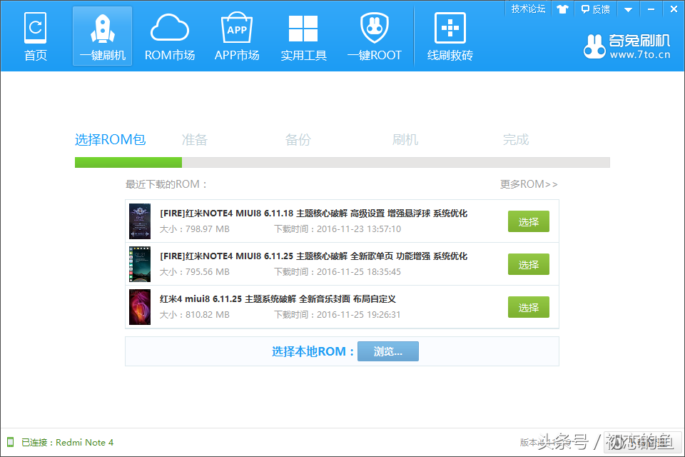
Task: Click thumbnail of 红米4 miui8 ROM
Action: tap(140, 307)
